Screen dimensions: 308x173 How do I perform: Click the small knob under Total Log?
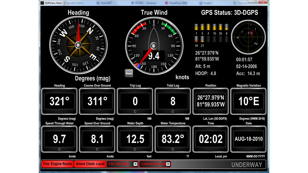pos(173,111)
